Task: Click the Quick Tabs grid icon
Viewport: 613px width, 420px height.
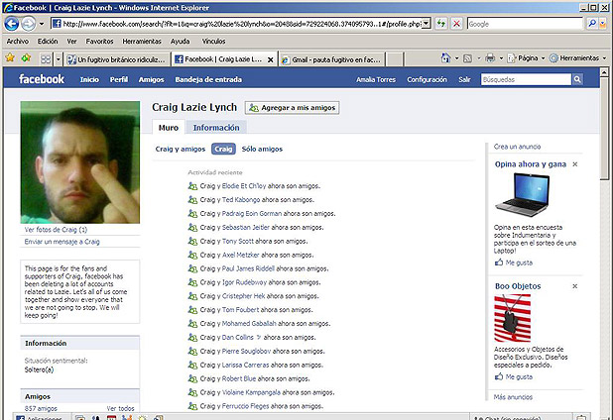Action: tap(46, 59)
